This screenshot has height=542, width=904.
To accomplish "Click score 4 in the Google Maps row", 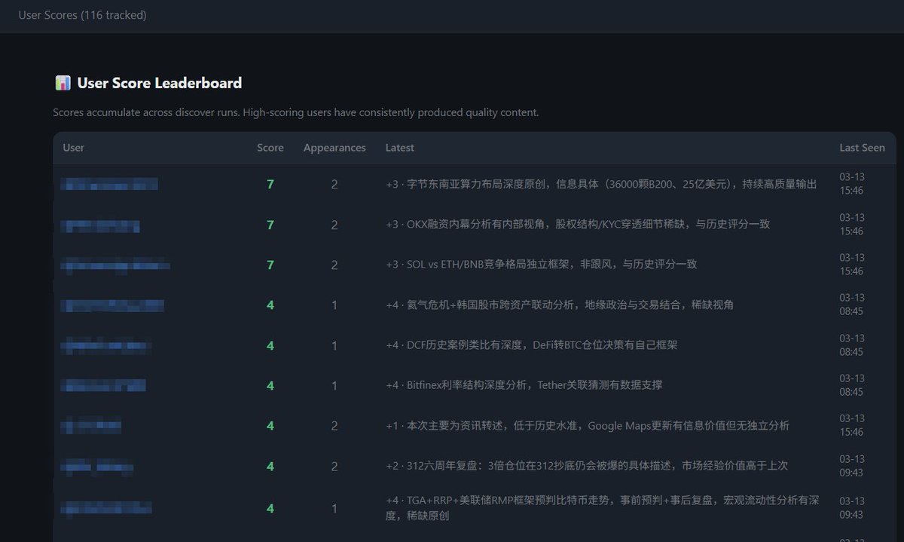I will (270, 426).
